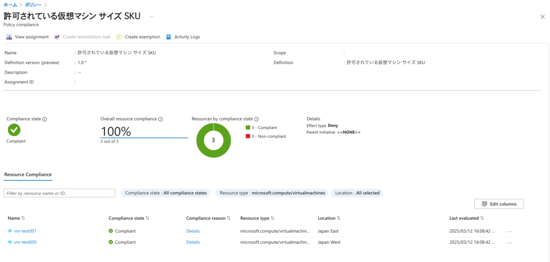This screenshot has height=262, width=550.
Task: Click the 3 out of 3 text
Action: [109, 142]
